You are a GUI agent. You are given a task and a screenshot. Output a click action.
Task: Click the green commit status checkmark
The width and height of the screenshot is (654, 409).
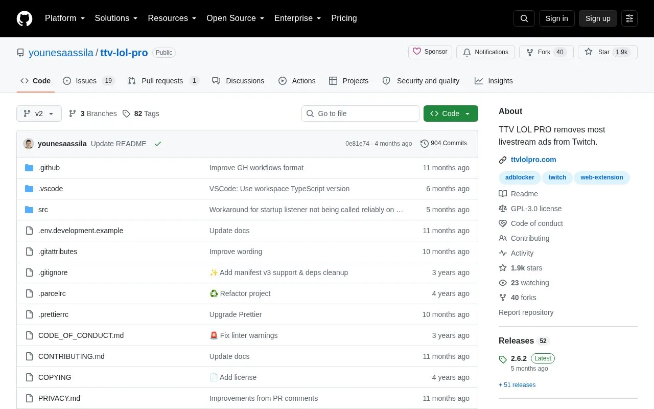(x=158, y=144)
